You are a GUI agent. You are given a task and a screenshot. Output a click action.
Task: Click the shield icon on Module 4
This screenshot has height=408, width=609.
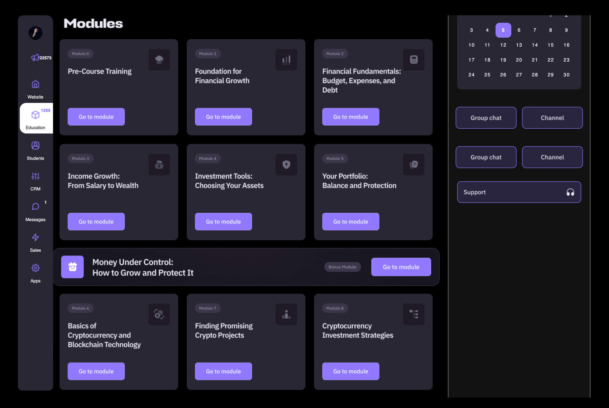(286, 165)
